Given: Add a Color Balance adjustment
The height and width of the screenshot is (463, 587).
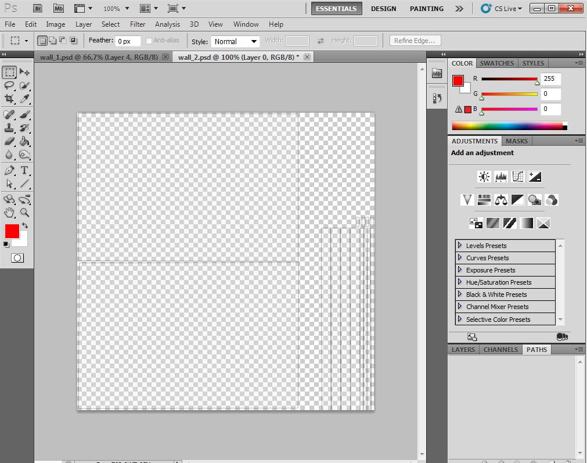Looking at the screenshot, I should click(x=501, y=200).
